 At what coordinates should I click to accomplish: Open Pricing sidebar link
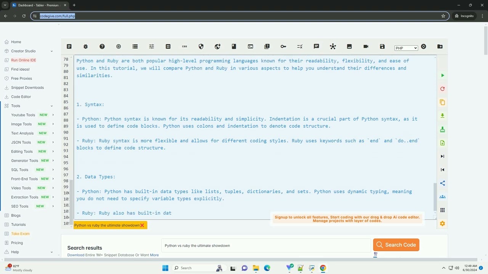tap(17, 243)
